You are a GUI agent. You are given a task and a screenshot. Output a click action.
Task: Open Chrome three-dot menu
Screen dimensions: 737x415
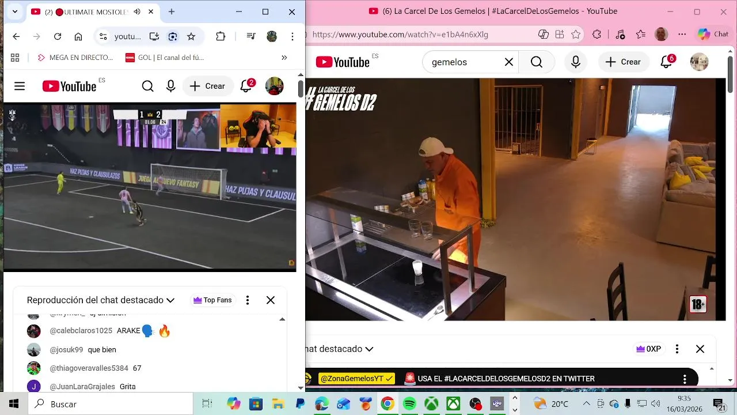pos(292,36)
